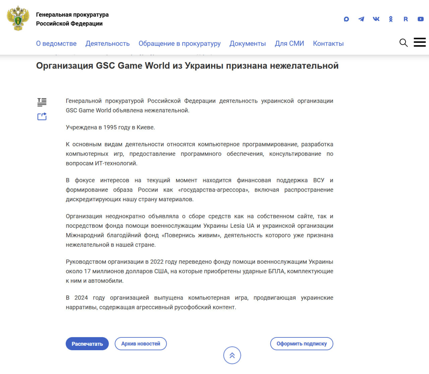Select "Контакты" in the navigation bar
Viewport: 429px width, 374px height.
coord(328,44)
